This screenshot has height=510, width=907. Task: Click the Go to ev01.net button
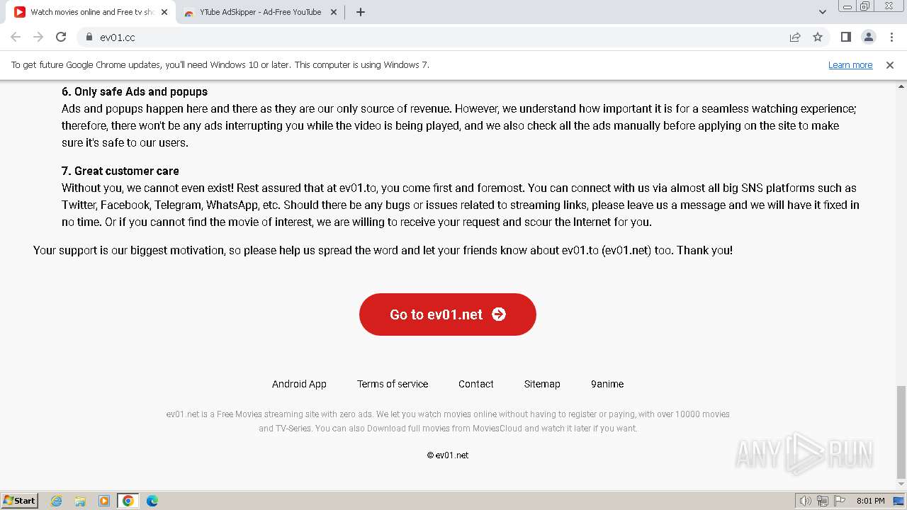click(x=448, y=314)
